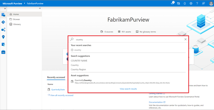
Task: Click the FabrikamPurview breadcrumb in header
Action: pyautogui.click(x=35, y=4)
